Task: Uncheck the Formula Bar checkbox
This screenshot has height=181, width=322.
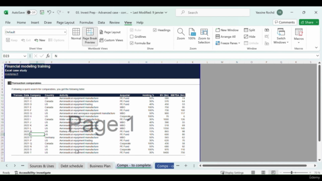Action: pyautogui.click(x=132, y=43)
